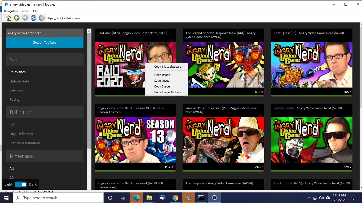Open Chex Quest (PC) video title

[309, 33]
